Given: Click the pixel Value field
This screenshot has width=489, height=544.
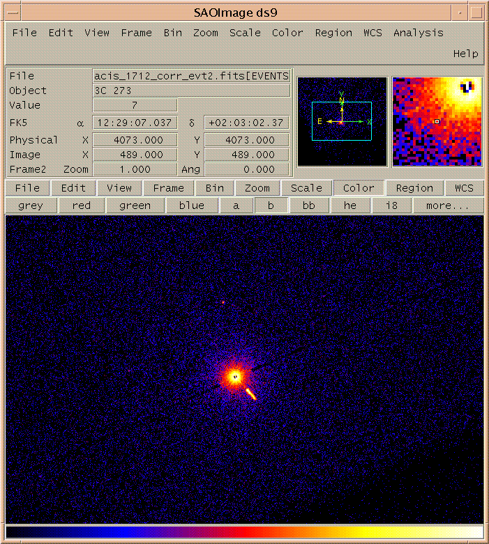Looking at the screenshot, I should click(135, 105).
